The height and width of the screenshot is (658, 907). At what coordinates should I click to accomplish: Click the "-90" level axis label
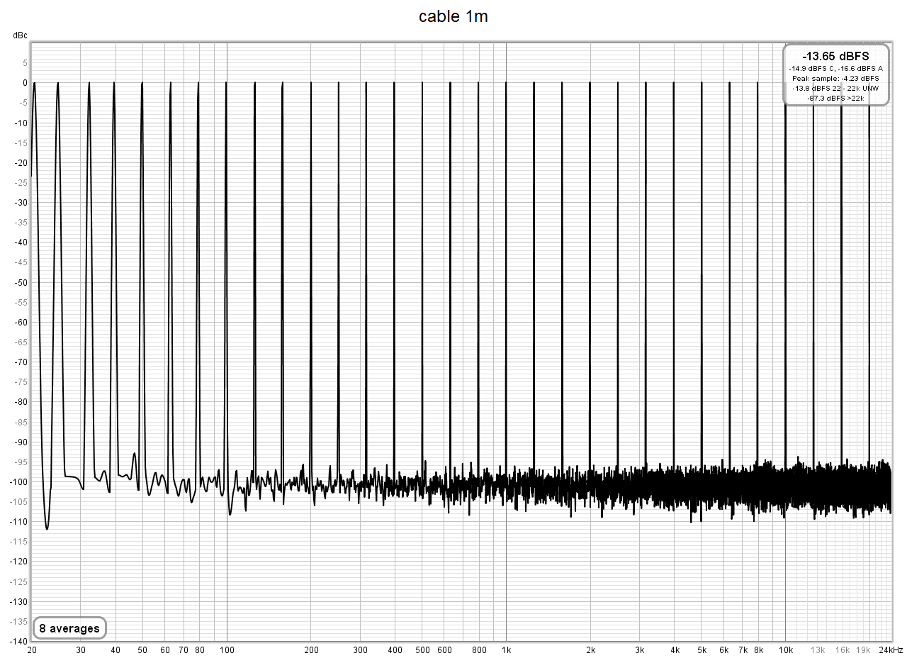pos(20,442)
